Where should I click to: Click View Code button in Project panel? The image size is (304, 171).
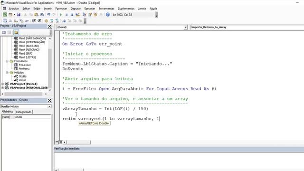(4, 32)
